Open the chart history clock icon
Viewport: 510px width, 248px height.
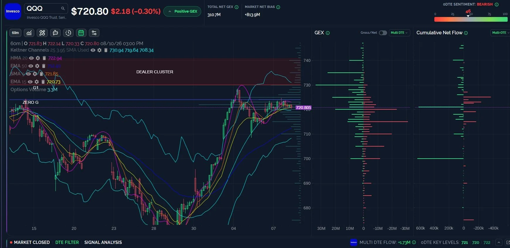[68, 33]
